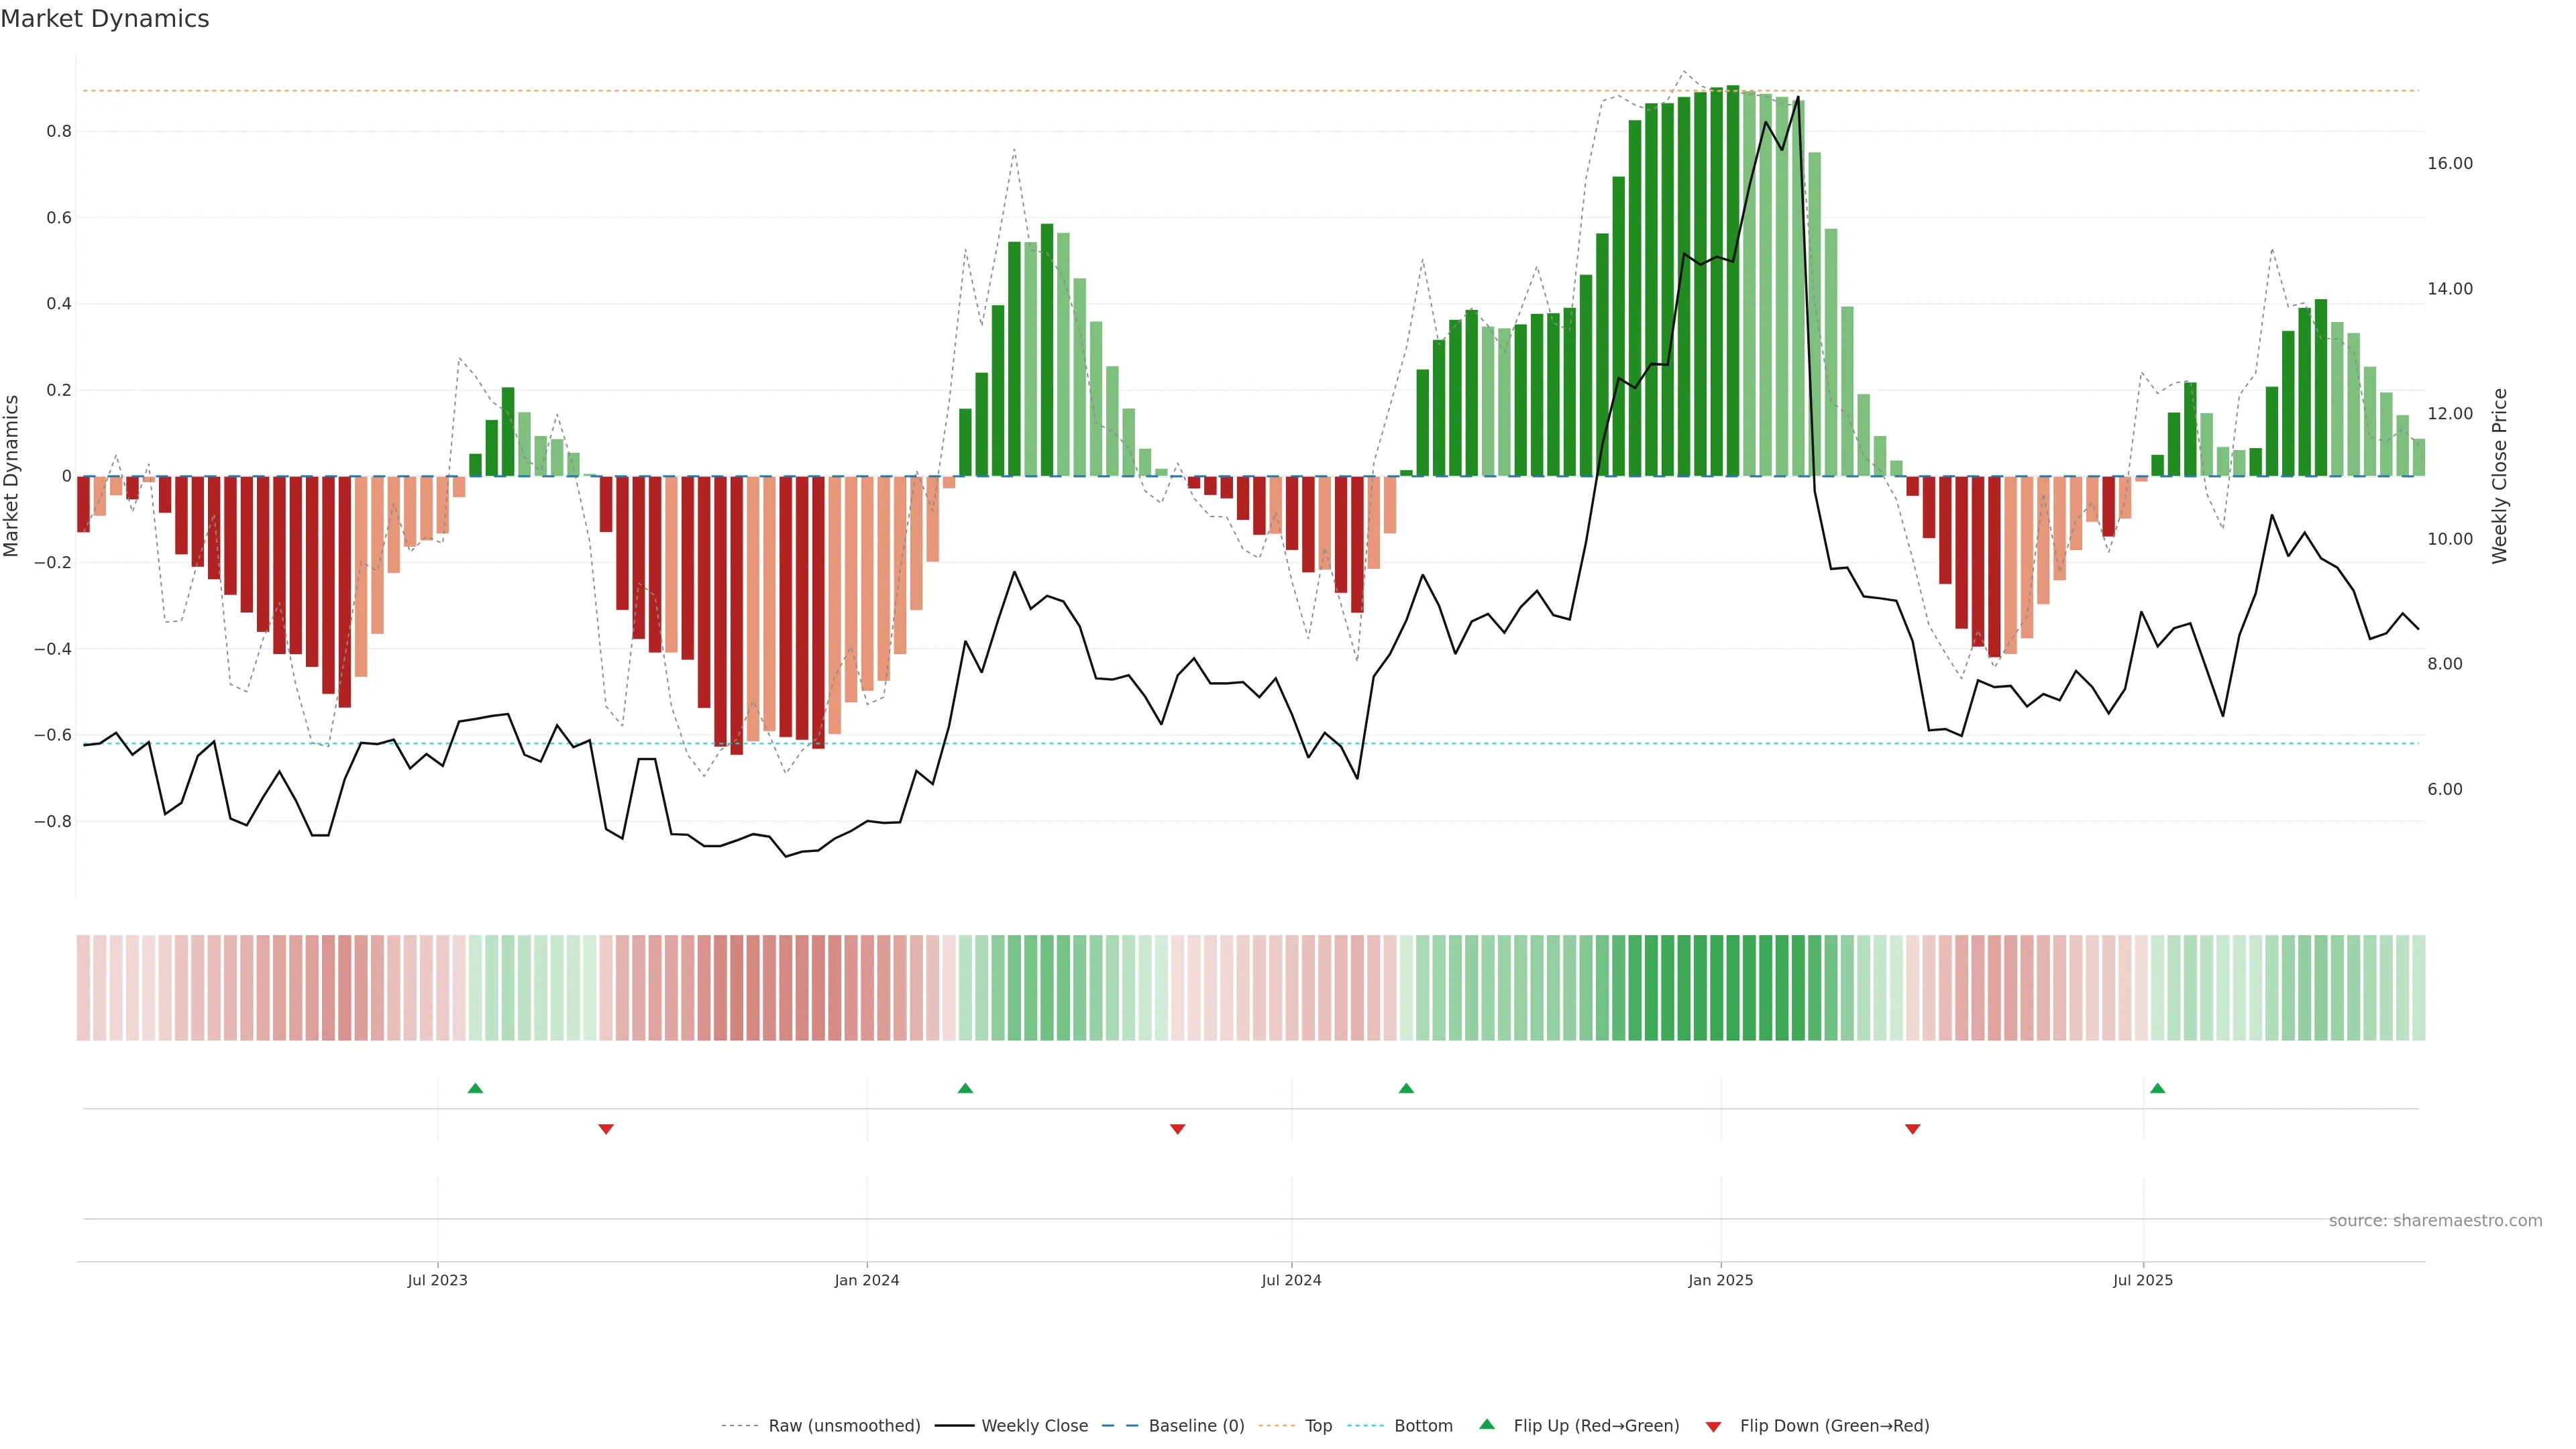Click the red flip-down marker before Jul 2024
The height and width of the screenshot is (1449, 2576).
coord(1177,1129)
